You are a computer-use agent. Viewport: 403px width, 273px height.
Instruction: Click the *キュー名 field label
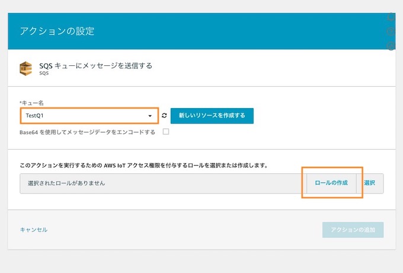tap(31, 103)
